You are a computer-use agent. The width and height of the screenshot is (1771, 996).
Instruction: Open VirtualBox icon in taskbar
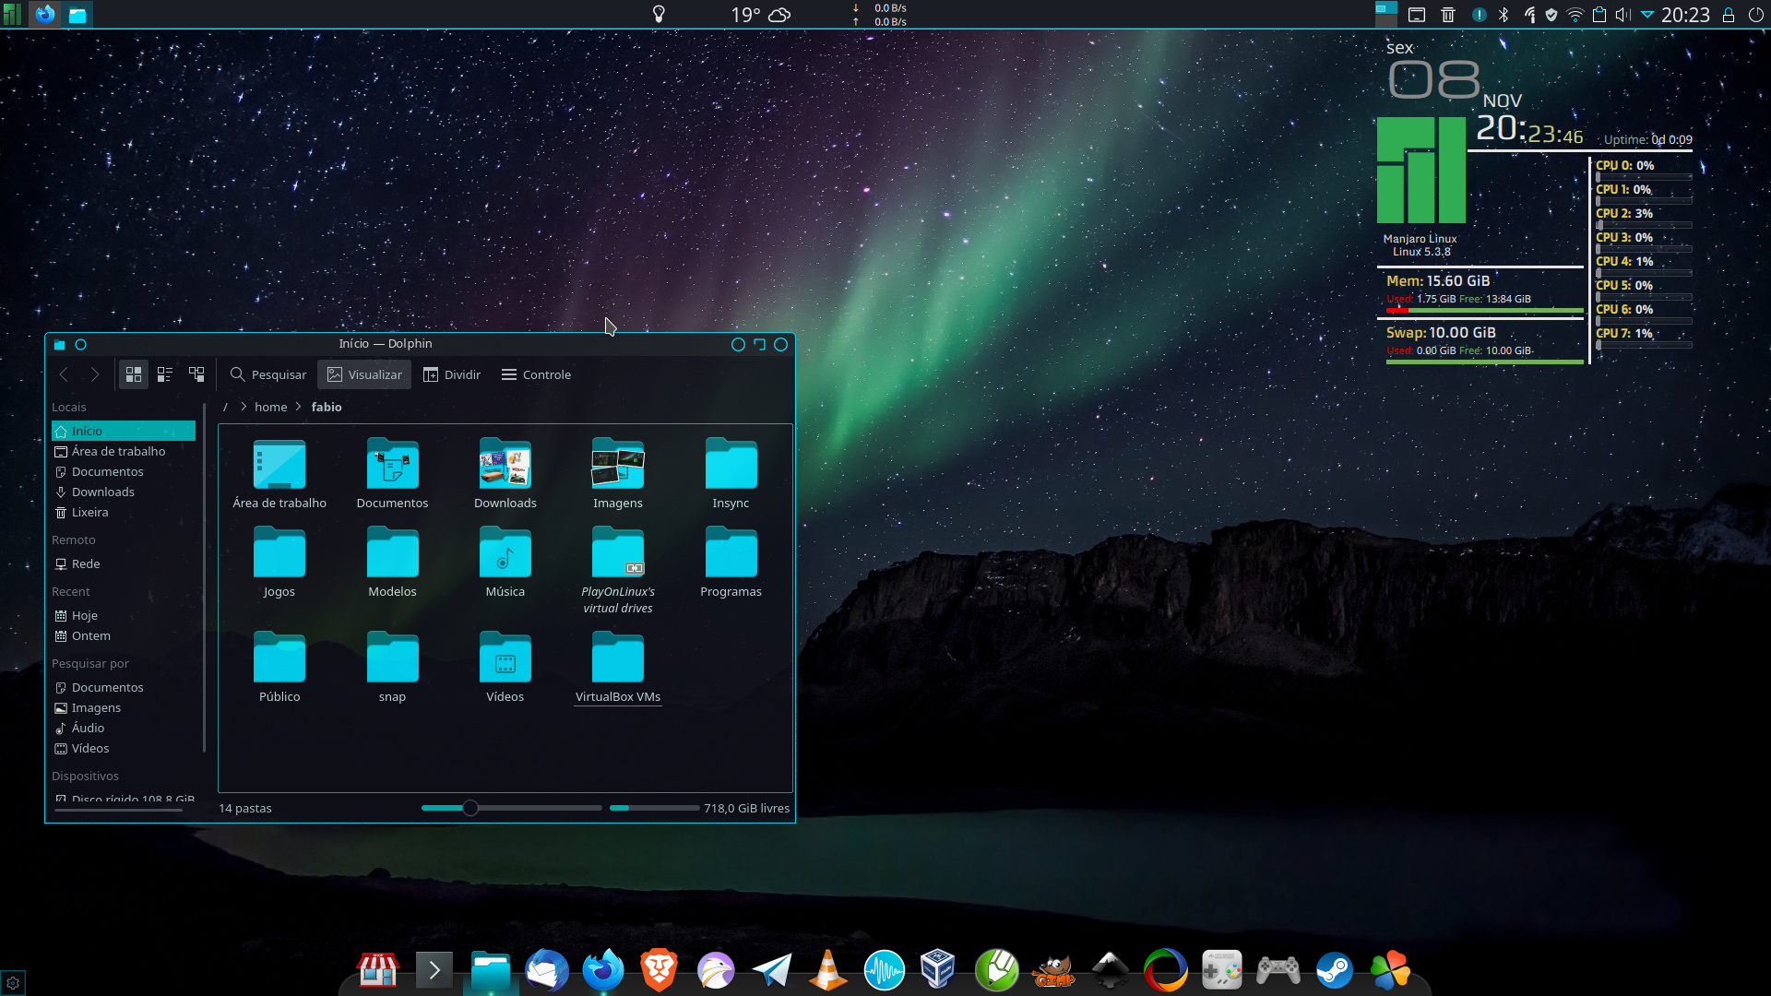point(938,969)
